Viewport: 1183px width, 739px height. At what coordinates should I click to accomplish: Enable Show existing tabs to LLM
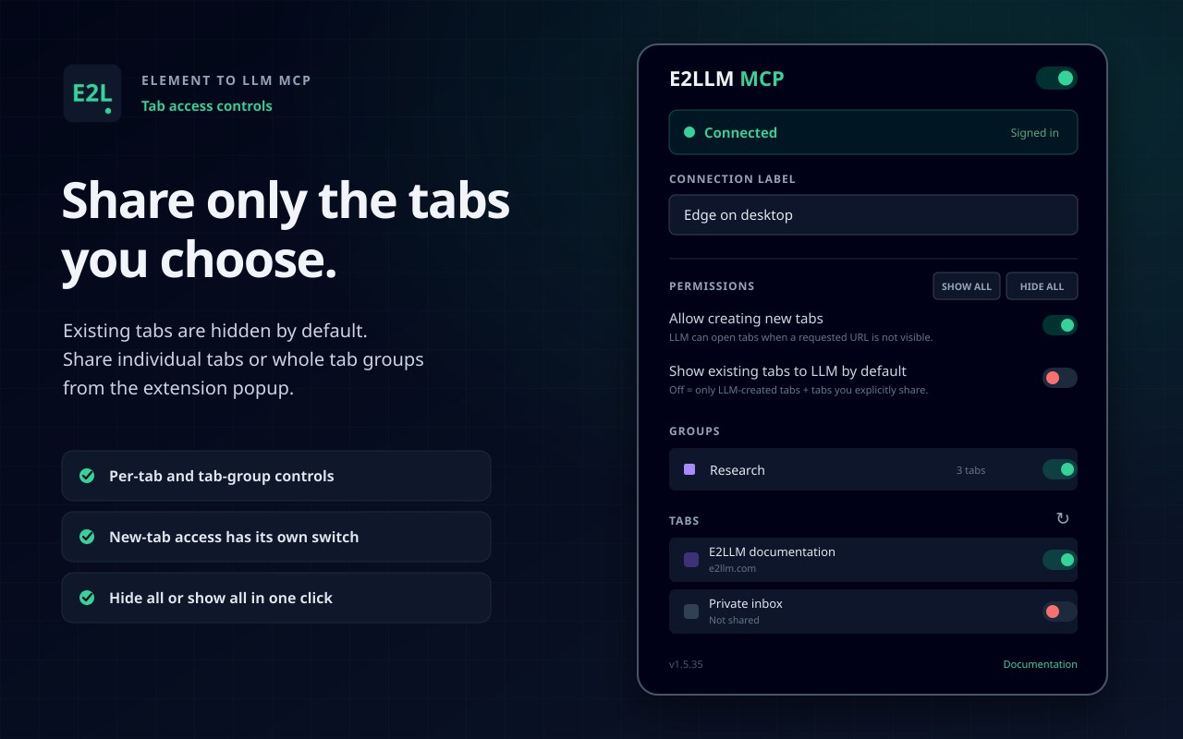tap(1060, 378)
